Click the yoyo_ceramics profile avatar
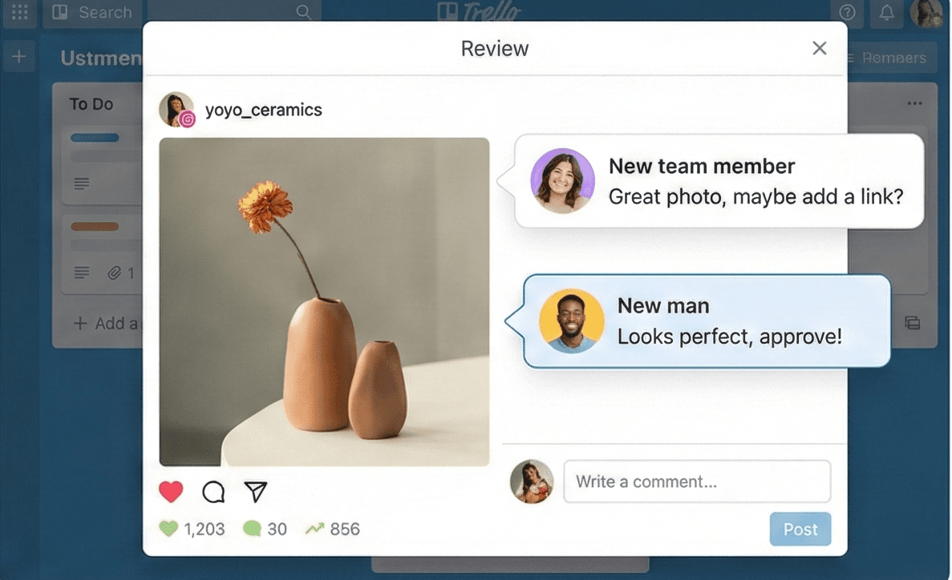 (x=176, y=109)
